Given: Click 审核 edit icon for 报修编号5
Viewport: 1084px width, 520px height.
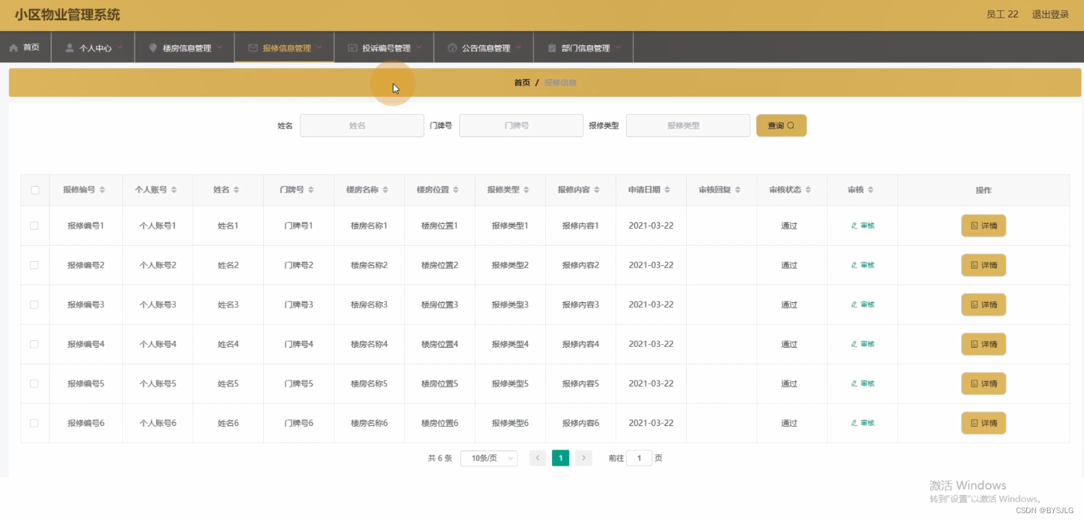Looking at the screenshot, I should pyautogui.click(x=854, y=383).
